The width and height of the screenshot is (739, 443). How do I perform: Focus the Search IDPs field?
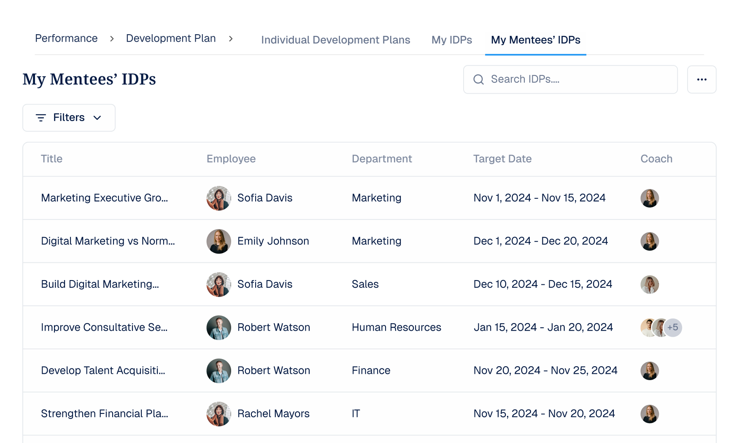[570, 79]
